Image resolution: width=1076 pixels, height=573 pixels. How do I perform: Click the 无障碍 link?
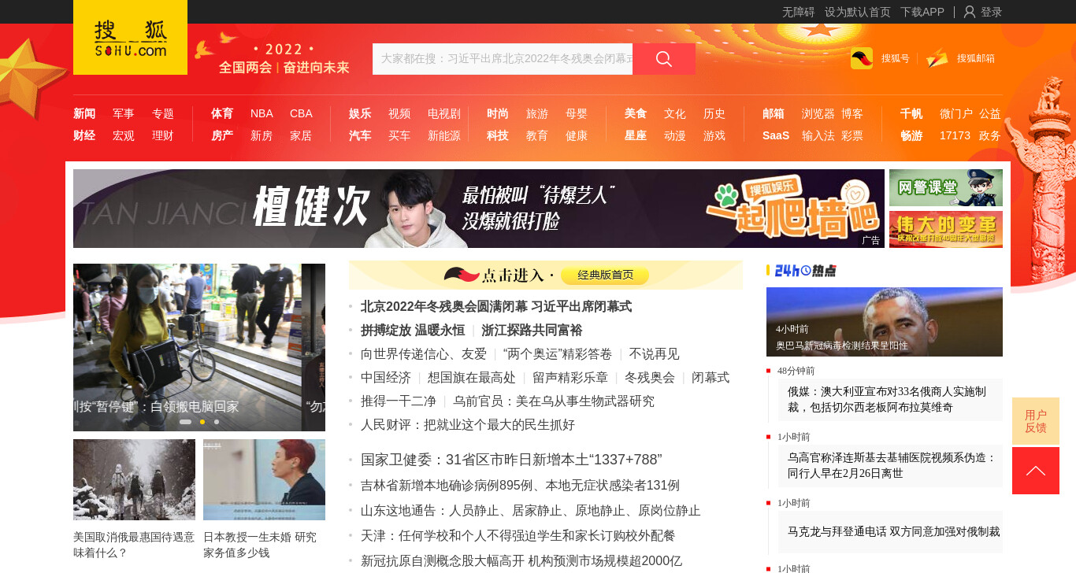799,12
